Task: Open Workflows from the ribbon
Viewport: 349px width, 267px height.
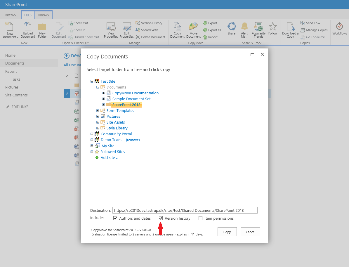Action: point(340,29)
